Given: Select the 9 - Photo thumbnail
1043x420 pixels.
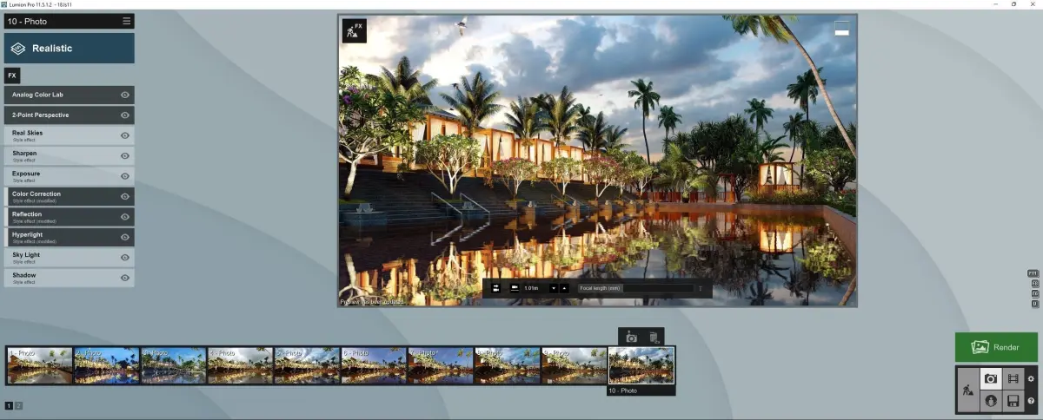Looking at the screenshot, I should [575, 365].
